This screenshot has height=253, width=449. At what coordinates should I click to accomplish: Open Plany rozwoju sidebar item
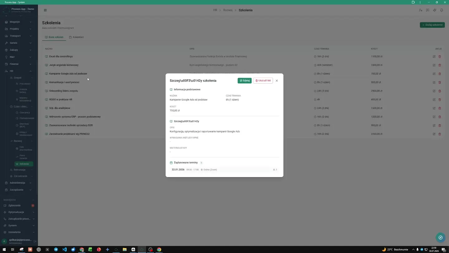point(24,157)
